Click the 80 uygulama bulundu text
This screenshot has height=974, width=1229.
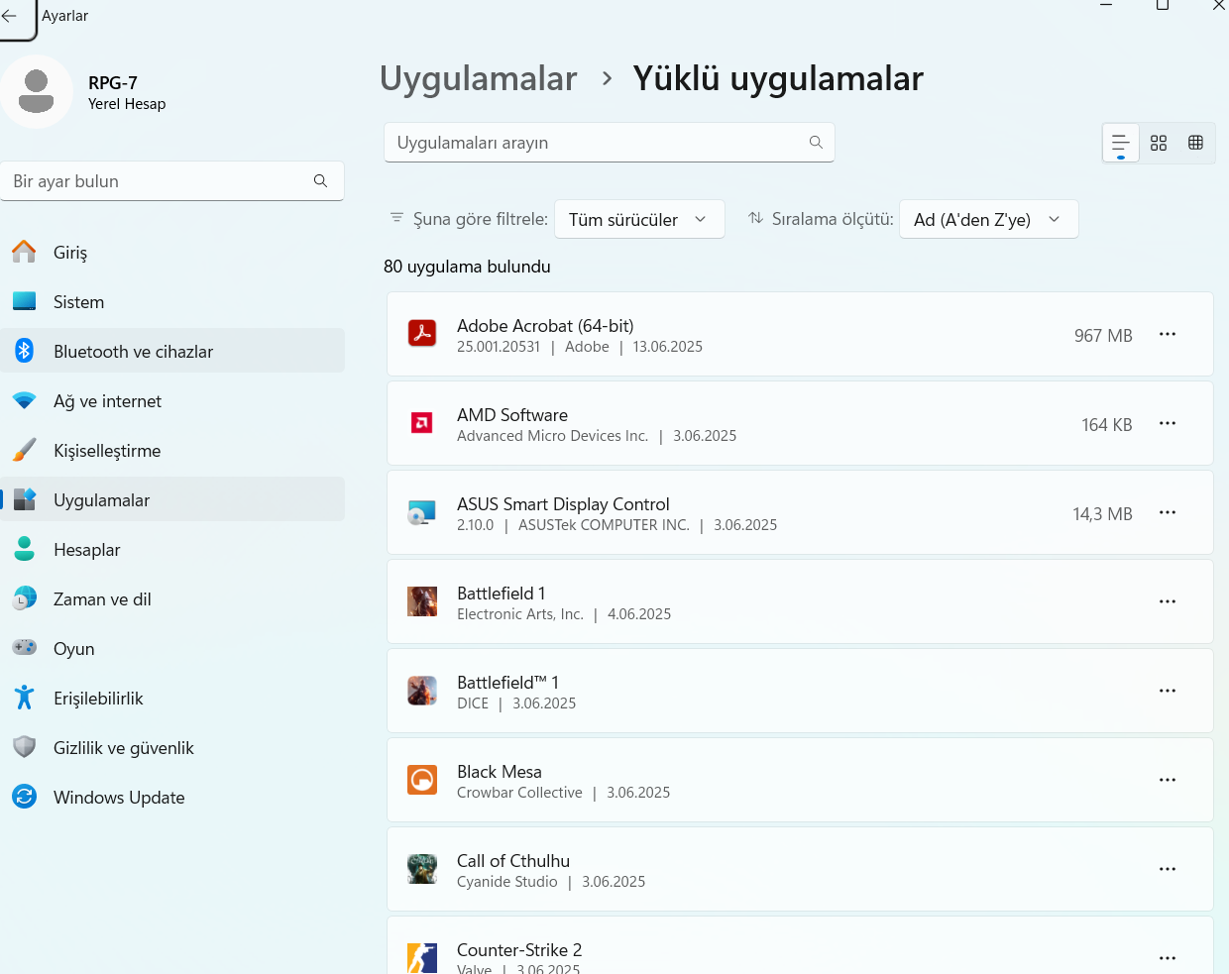coord(467,266)
